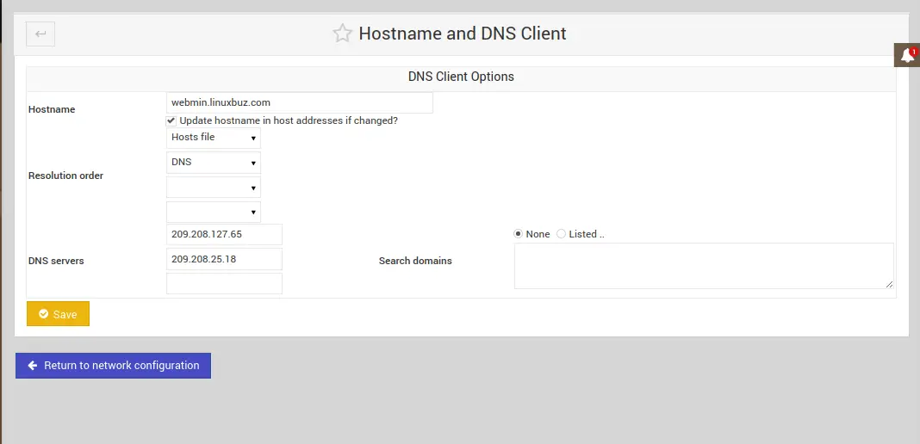This screenshot has width=920, height=444.
Task: Open the DNS resolution order dropdown
Action: 214,163
